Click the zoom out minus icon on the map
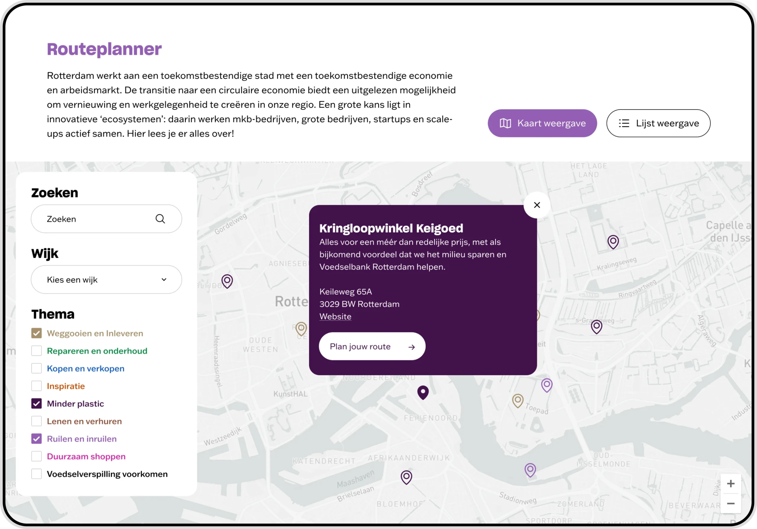The width and height of the screenshot is (757, 529). (x=731, y=504)
